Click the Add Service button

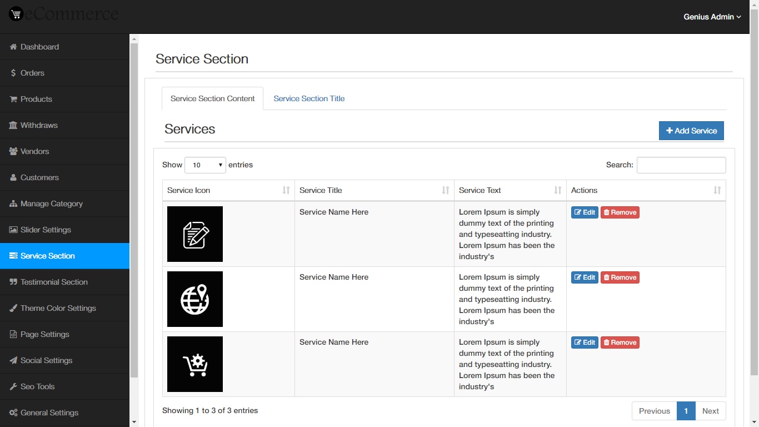click(x=691, y=131)
